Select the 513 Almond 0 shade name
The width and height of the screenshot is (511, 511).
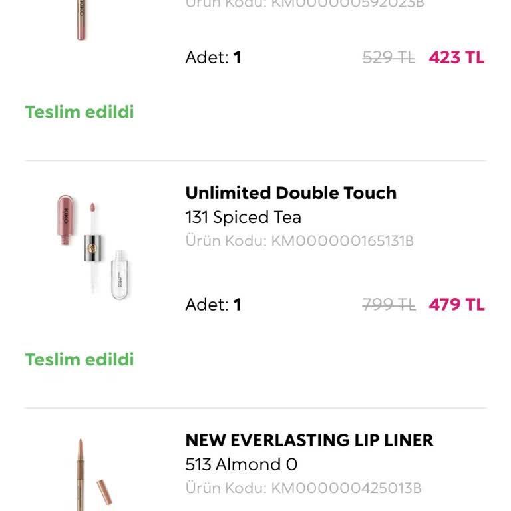pos(241,464)
